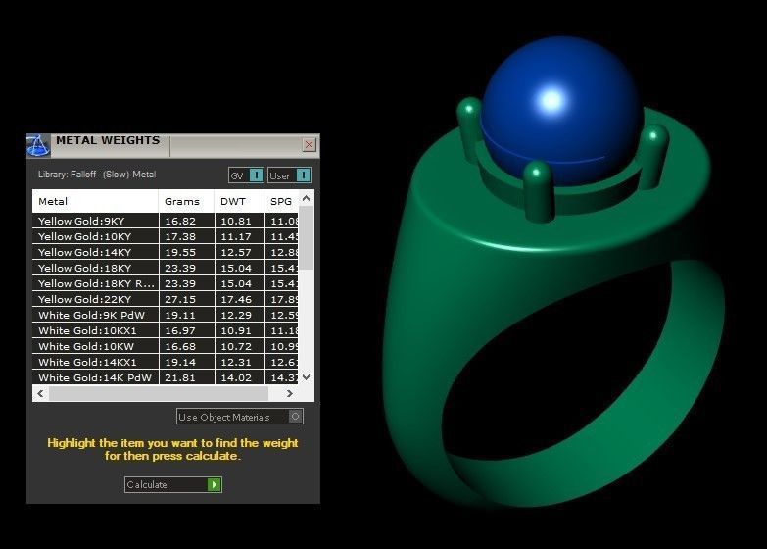The image size is (767, 549).
Task: Select the White Gold:10KX1 row
Action: click(x=166, y=330)
